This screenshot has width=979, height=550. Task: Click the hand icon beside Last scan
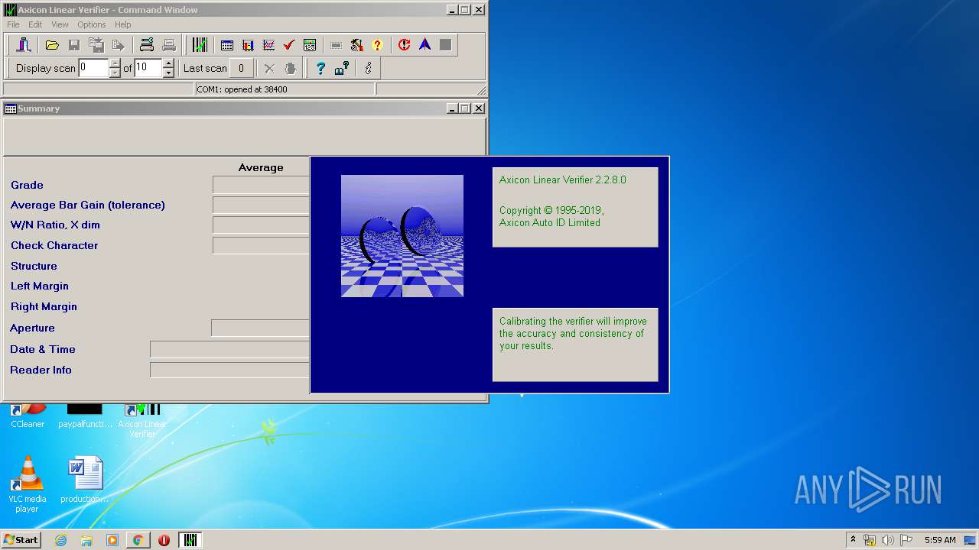[290, 68]
